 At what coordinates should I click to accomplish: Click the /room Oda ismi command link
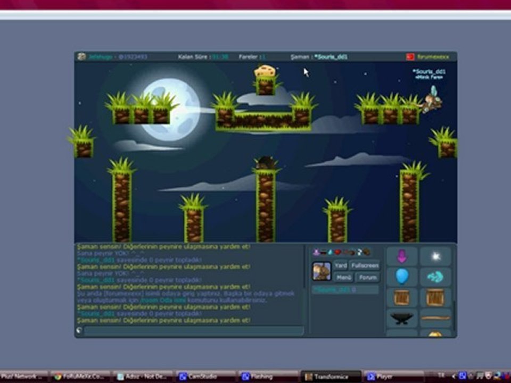163,300
